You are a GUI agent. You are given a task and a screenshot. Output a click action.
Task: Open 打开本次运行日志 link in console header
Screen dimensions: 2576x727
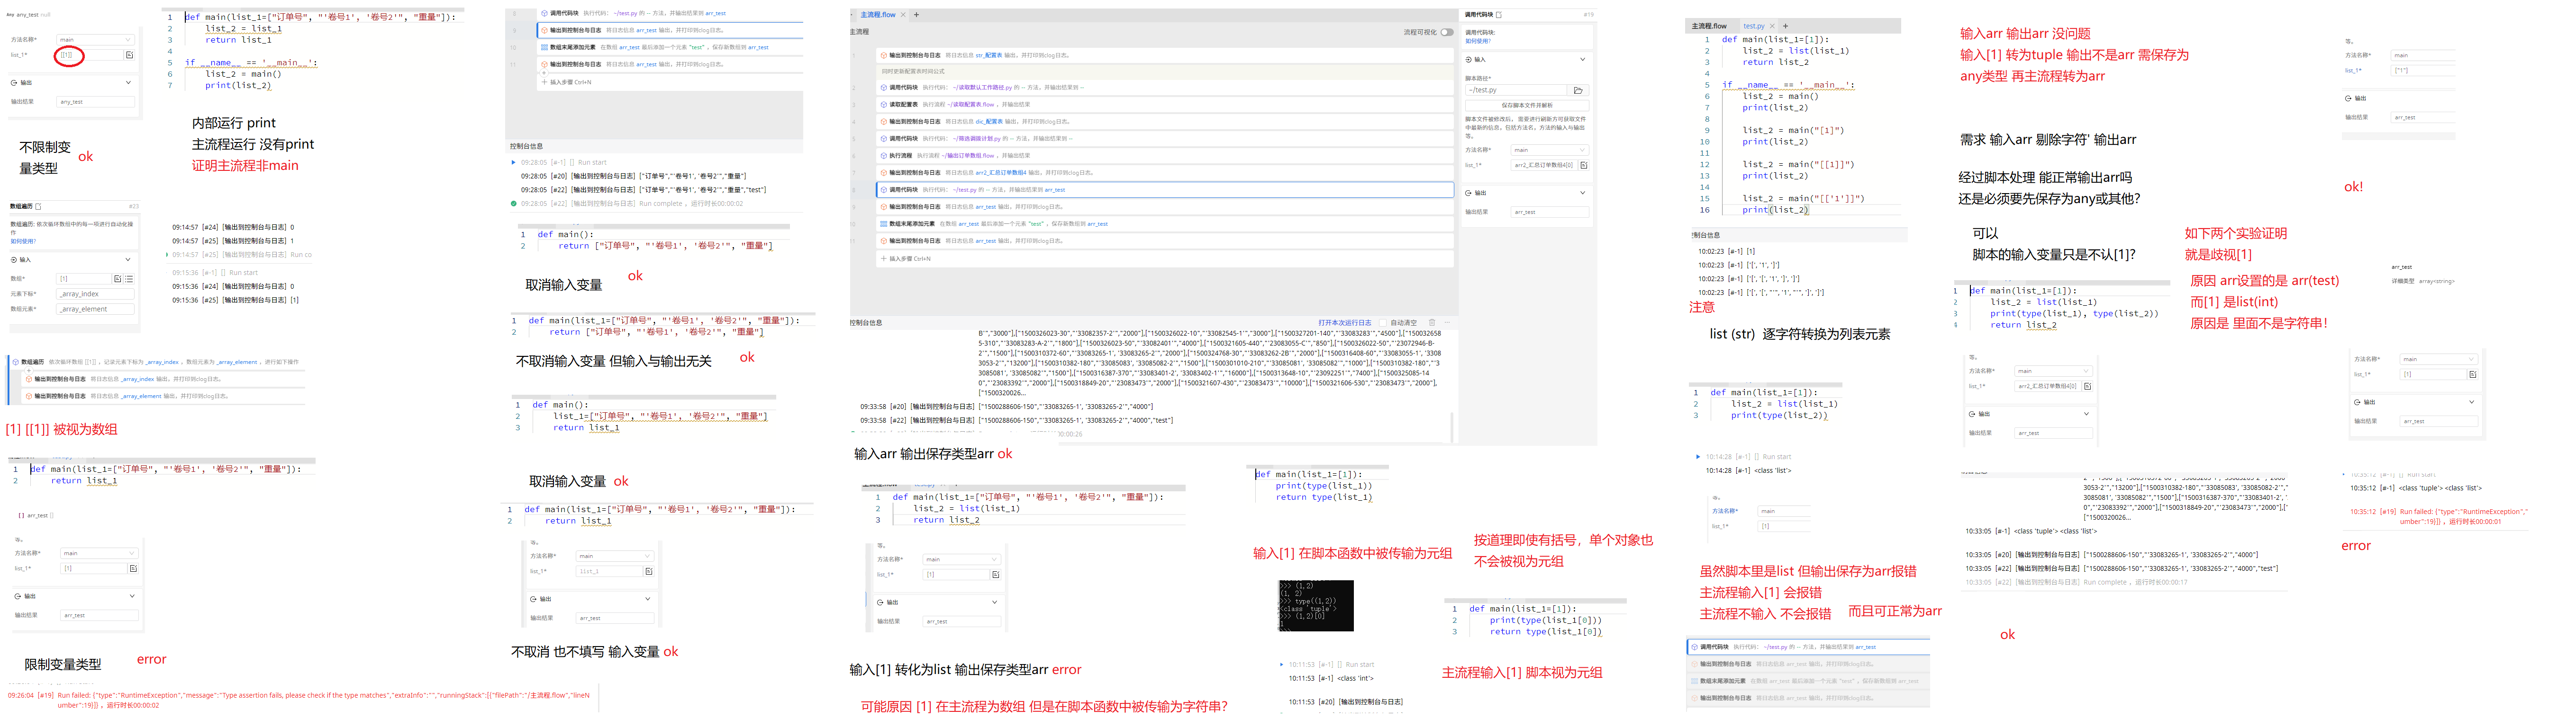(x=1345, y=322)
